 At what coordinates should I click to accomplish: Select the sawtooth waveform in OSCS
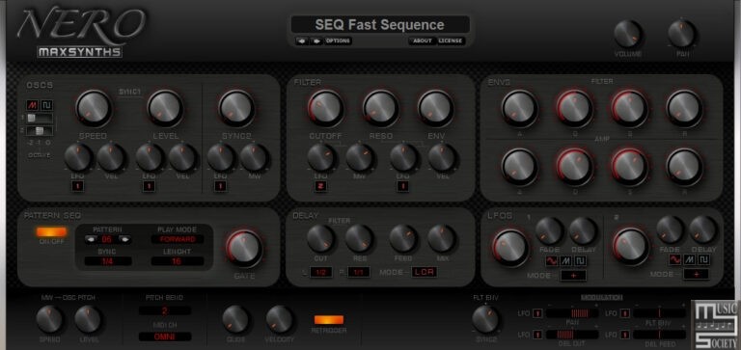(33, 105)
